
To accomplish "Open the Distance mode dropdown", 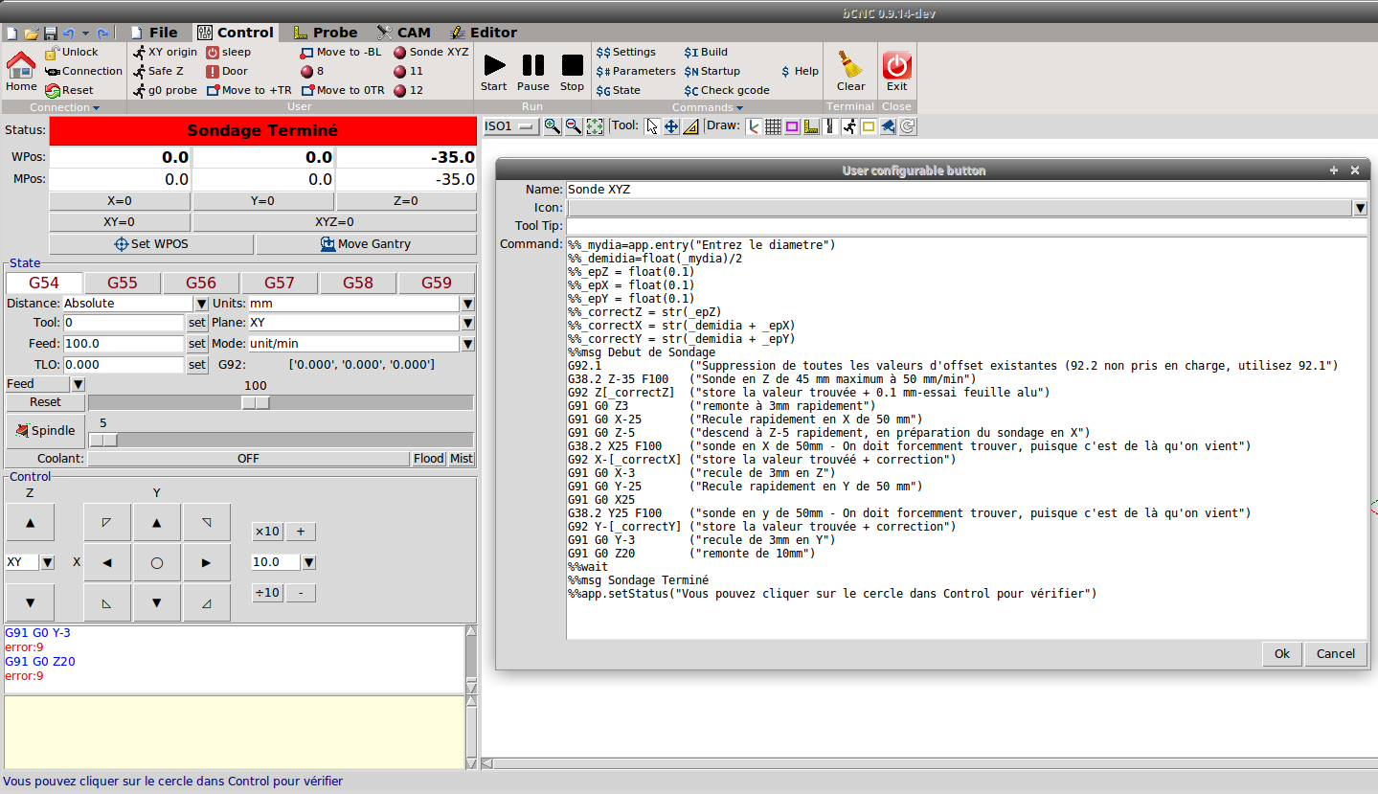I will click(x=199, y=304).
